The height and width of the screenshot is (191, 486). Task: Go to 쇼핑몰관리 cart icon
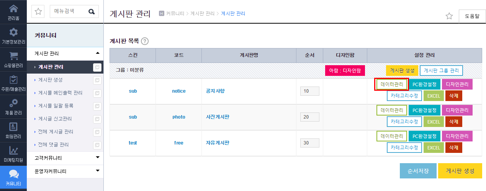click(13, 56)
